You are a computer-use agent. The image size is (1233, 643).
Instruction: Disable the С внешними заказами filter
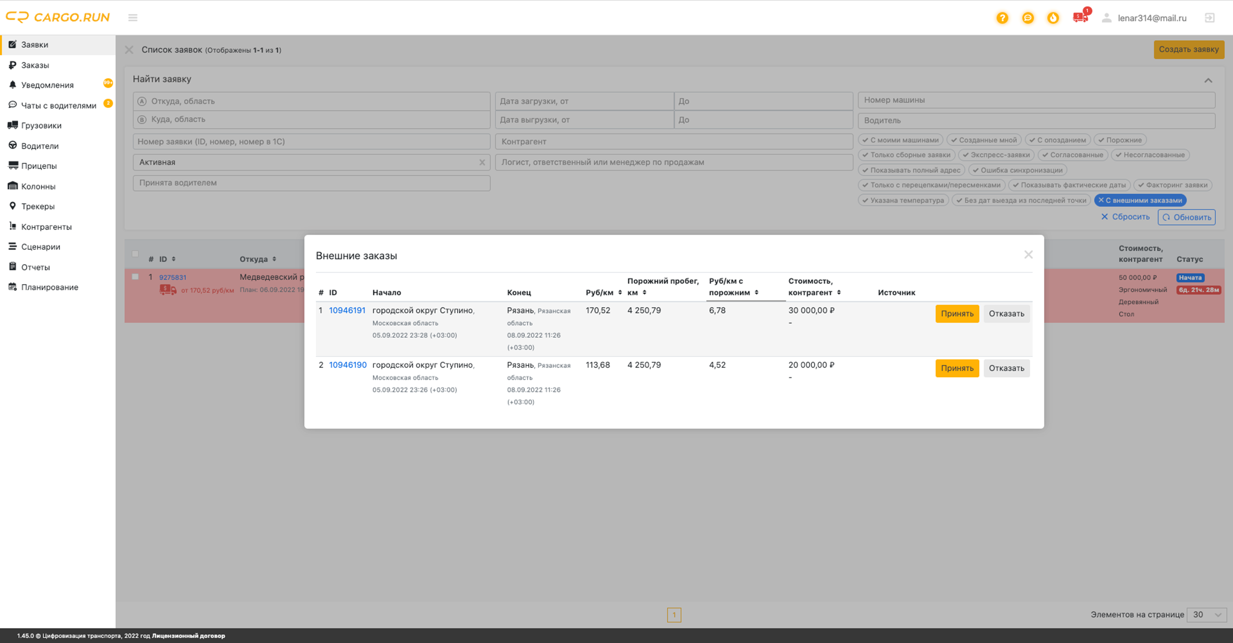tap(1139, 200)
